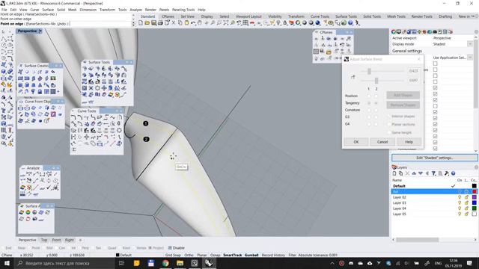Click the Layers tools hammer icon
The image size is (479, 269).
pos(447,173)
